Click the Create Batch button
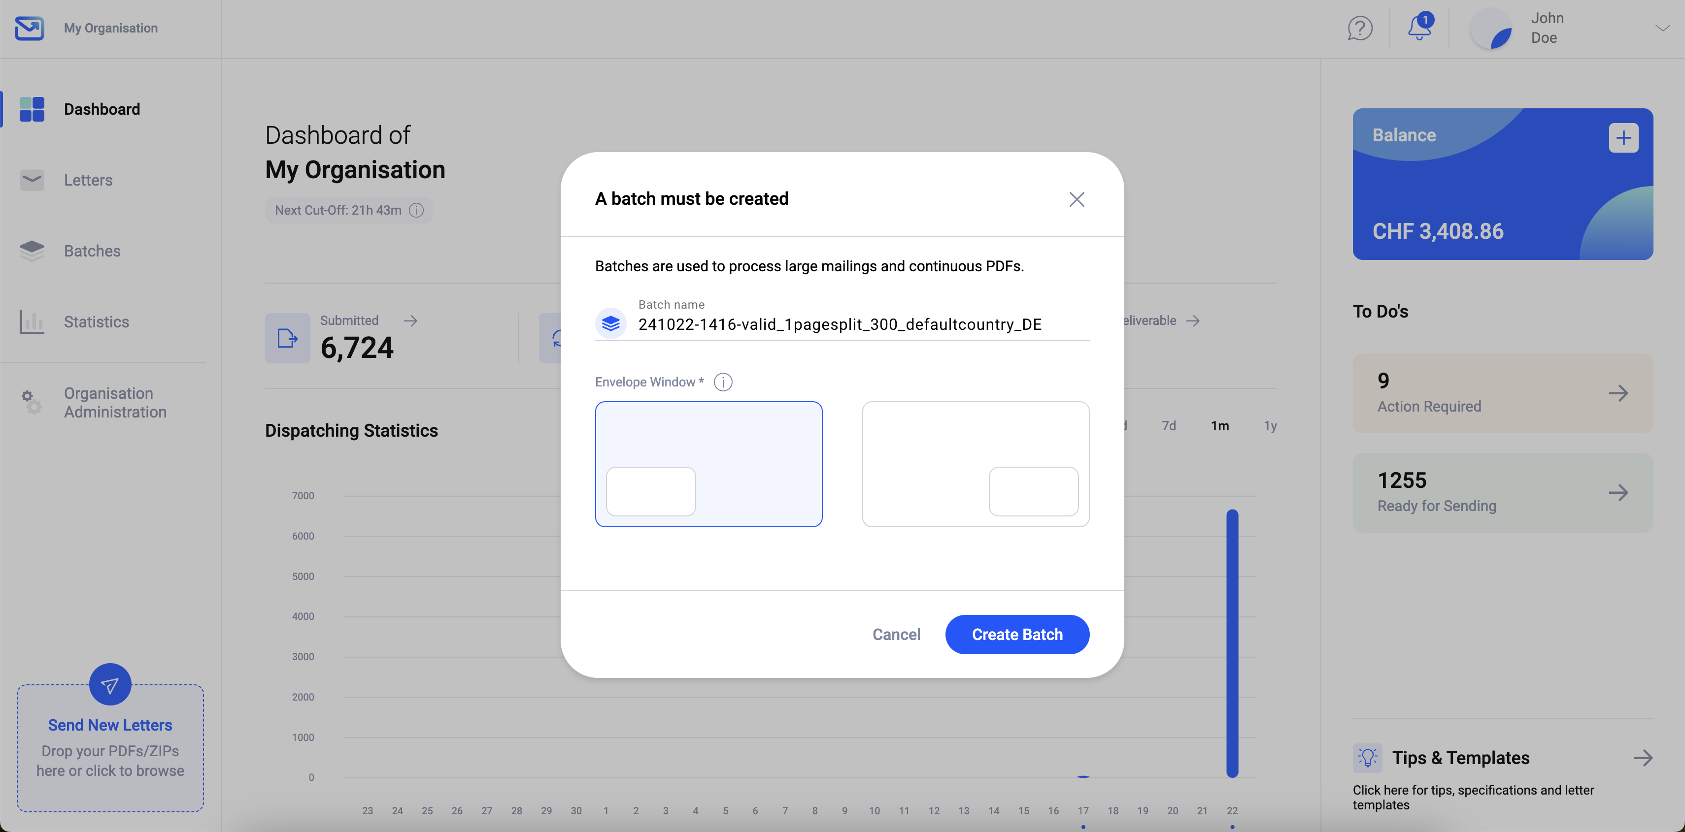1685x832 pixels. [1016, 634]
